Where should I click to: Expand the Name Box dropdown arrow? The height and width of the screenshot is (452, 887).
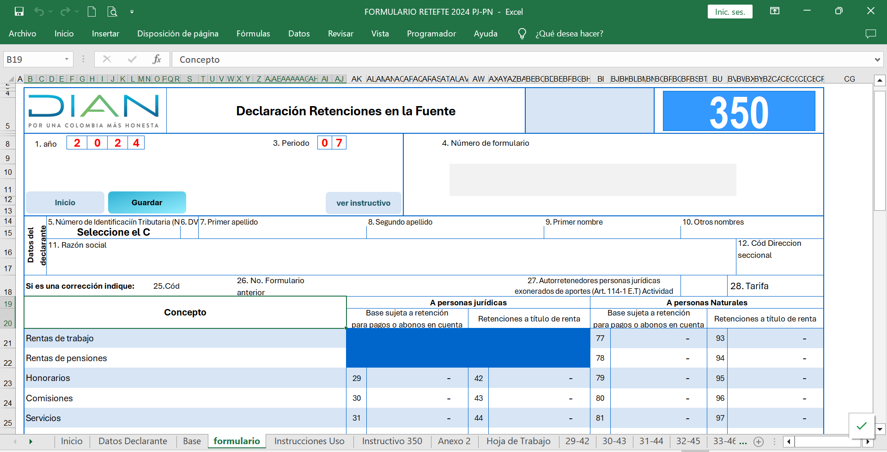tap(67, 59)
